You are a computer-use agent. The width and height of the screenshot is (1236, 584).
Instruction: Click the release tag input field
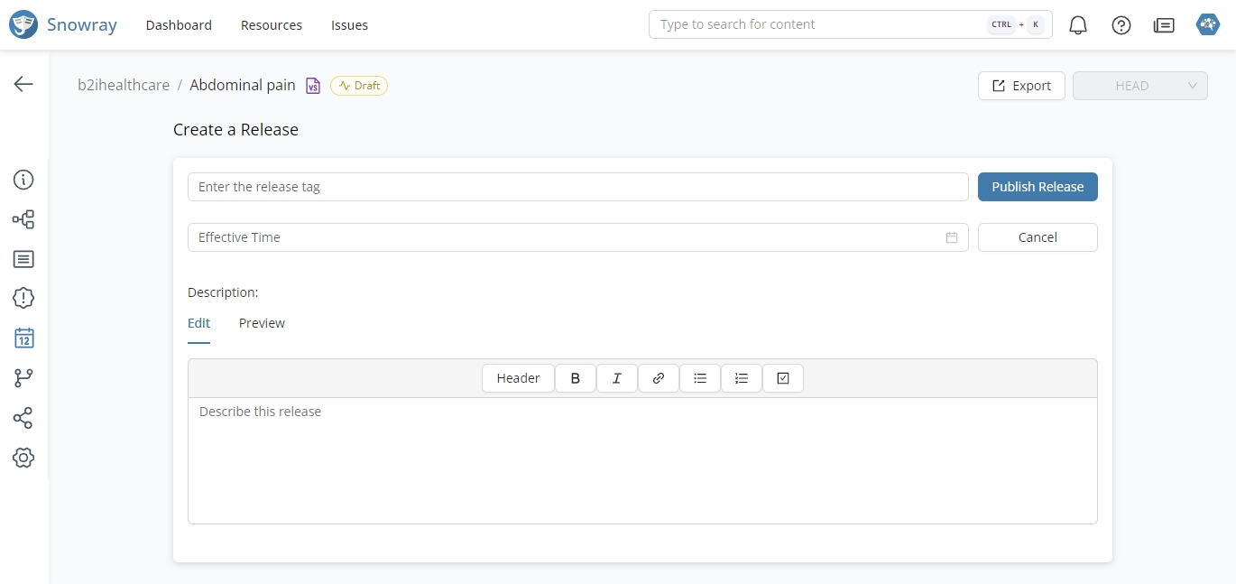pos(577,187)
